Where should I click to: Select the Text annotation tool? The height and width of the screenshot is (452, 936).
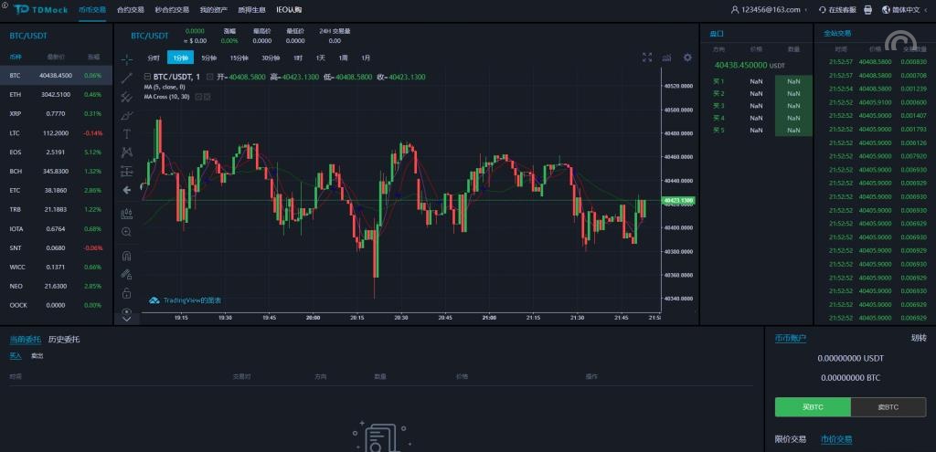pyautogui.click(x=127, y=133)
